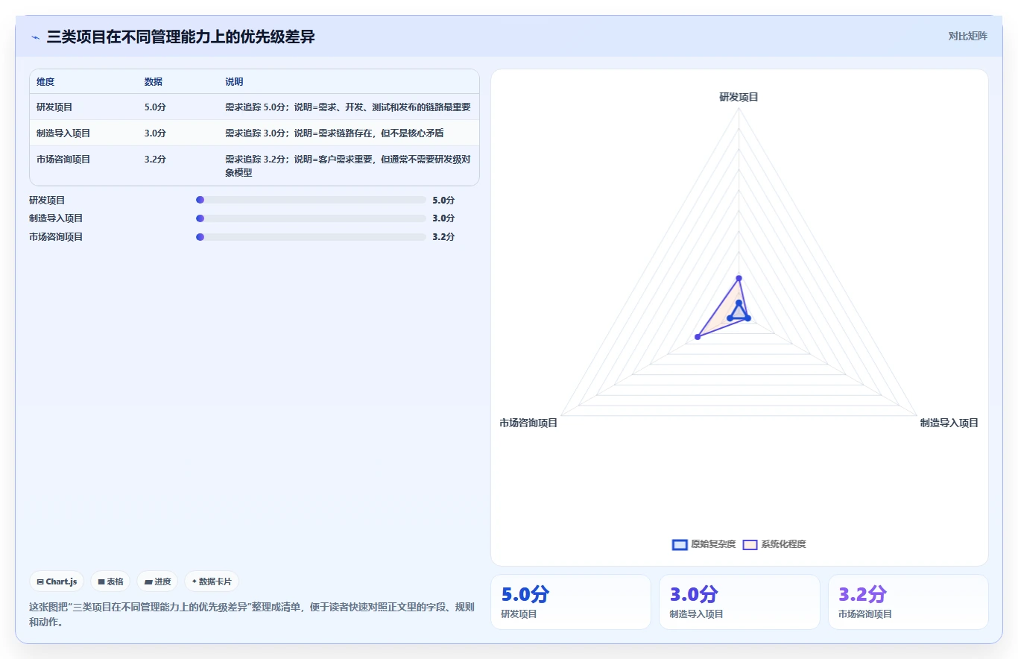The image size is (1018, 659).
Task: Select the 数据卡片 tag chip
Action: 212,581
